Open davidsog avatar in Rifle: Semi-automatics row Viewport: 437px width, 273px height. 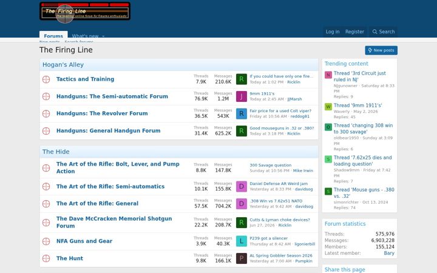pos(242,186)
